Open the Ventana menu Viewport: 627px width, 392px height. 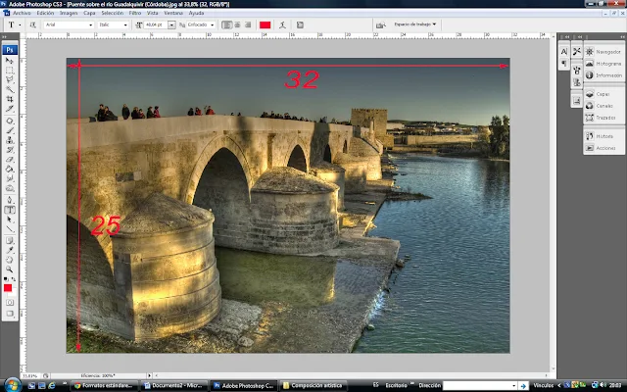click(x=173, y=13)
